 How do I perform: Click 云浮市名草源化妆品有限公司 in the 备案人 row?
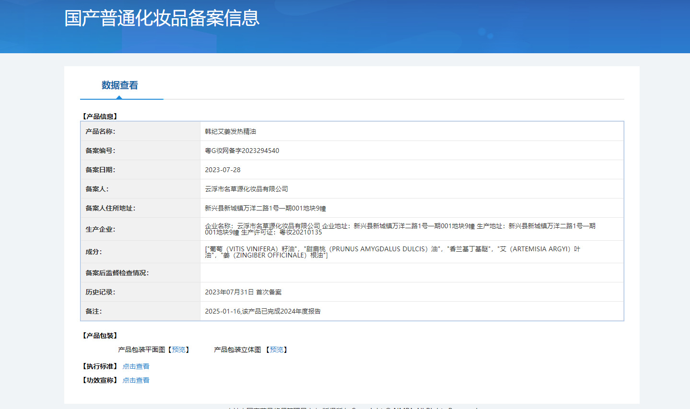(246, 189)
